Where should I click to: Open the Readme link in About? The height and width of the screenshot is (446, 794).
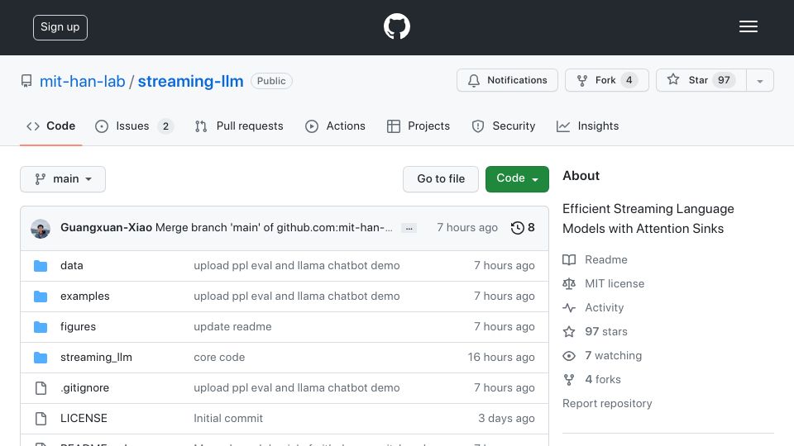606,260
